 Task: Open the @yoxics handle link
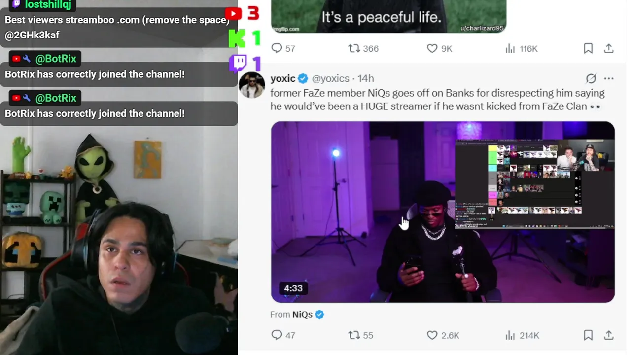coord(330,78)
